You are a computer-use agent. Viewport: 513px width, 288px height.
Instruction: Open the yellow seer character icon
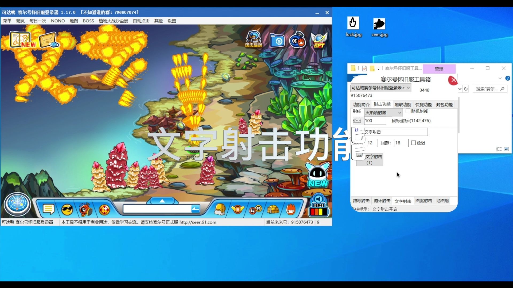click(220, 209)
